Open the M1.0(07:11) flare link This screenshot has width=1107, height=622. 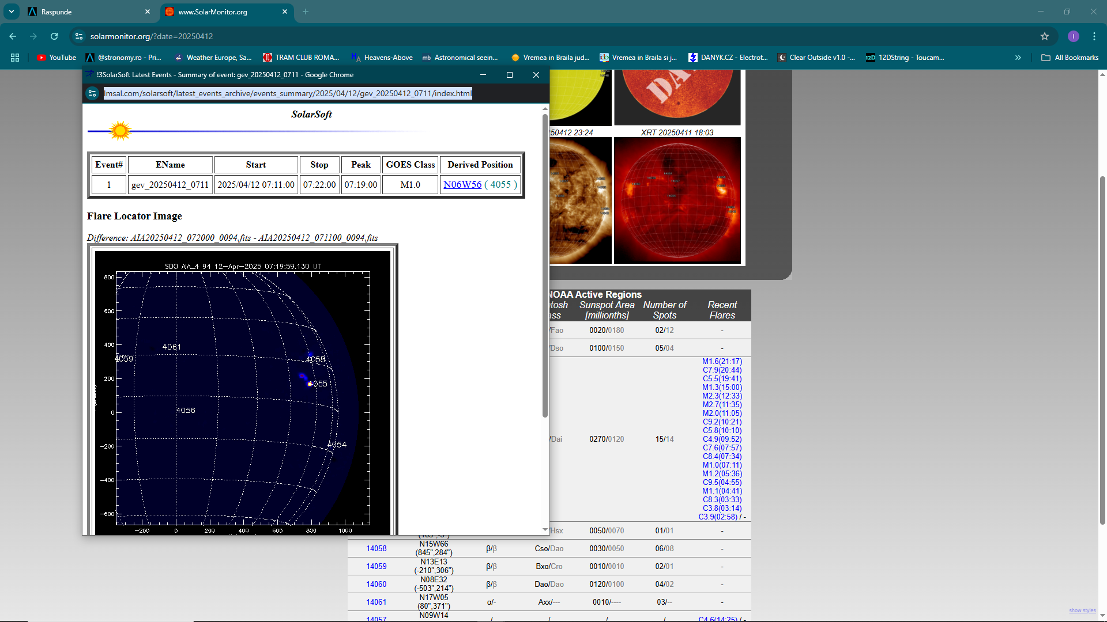coord(722,465)
